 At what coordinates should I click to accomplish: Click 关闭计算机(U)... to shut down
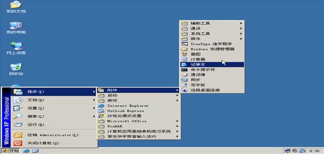pos(54,143)
